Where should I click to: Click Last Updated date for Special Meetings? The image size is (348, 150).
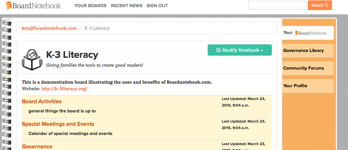coord(243,125)
